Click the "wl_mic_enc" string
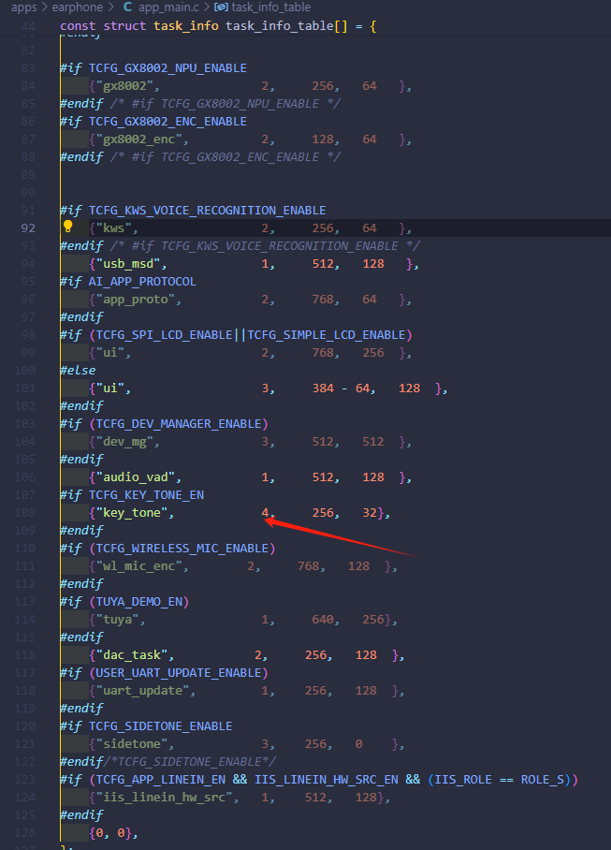Viewport: 611px width, 850px height. 139,566
